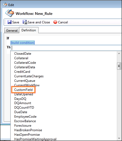The image size is (122, 141).
Task: Select the CustomField list entry
Action: pos(23,90)
